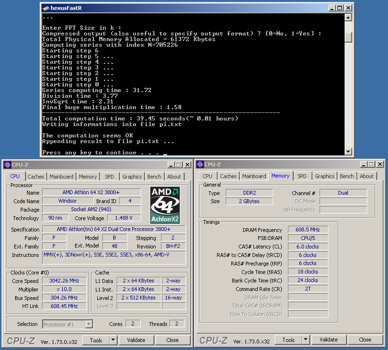Image resolution: width=388 pixels, height=350 pixels.
Task: Click the Cores count value field
Action: point(133,324)
